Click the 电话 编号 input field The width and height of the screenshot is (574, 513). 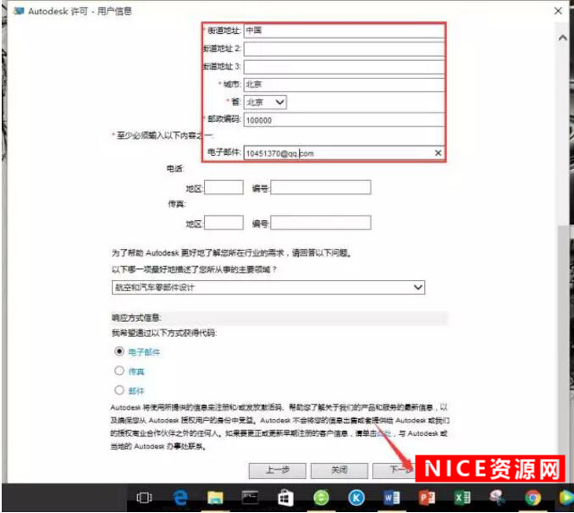pos(321,187)
